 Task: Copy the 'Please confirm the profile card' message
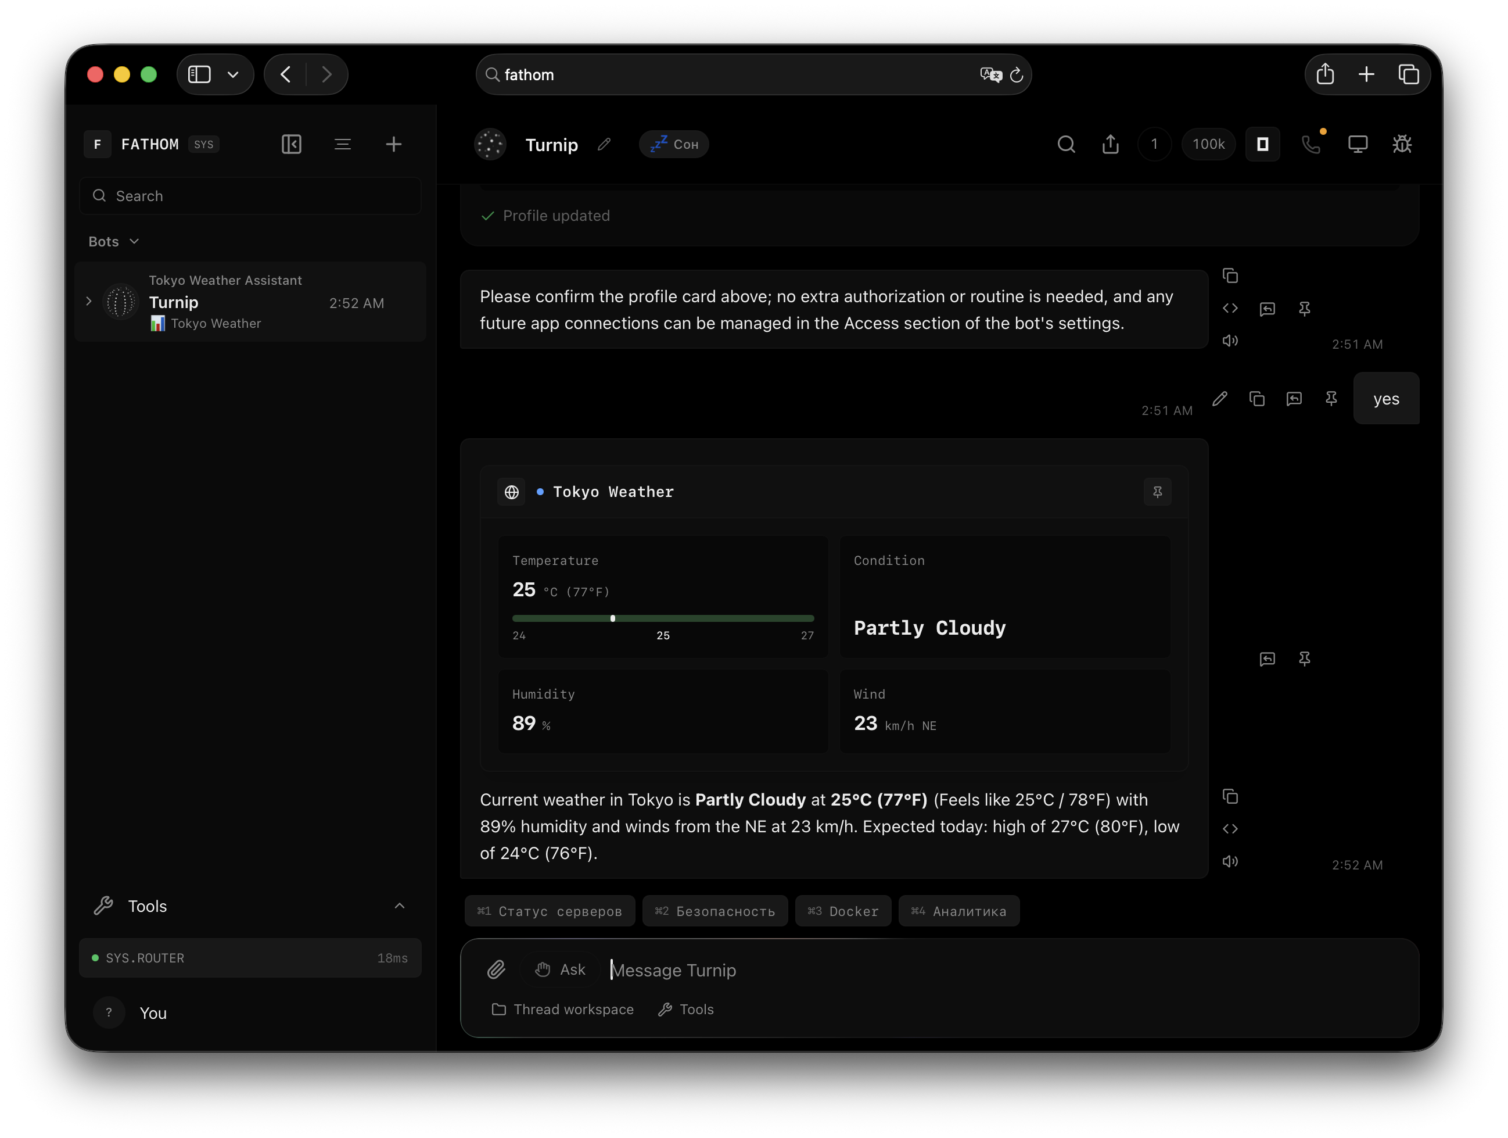pyautogui.click(x=1230, y=275)
